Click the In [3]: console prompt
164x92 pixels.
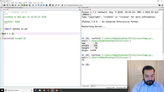click(86, 65)
